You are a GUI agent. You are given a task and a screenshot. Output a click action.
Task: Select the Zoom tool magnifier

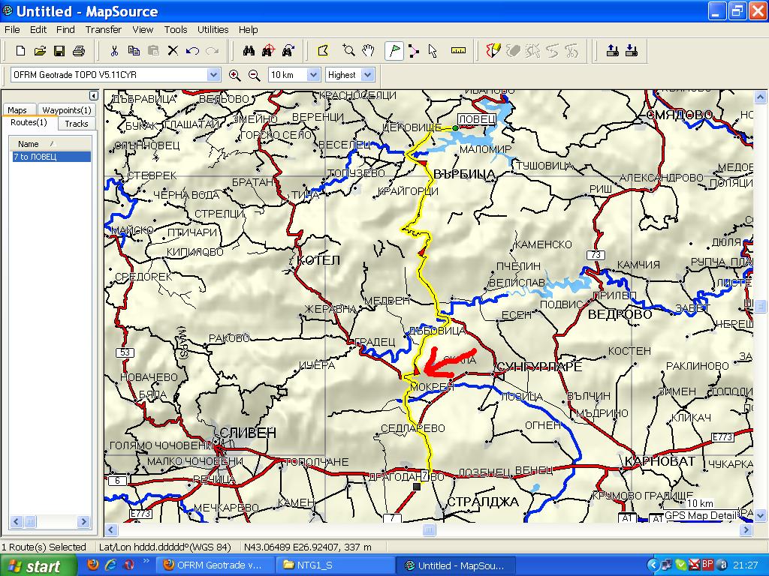(x=348, y=50)
